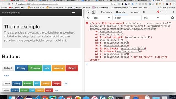Open the Robotics Researche... bookmark
176x99 pixels.
tap(120, 7)
